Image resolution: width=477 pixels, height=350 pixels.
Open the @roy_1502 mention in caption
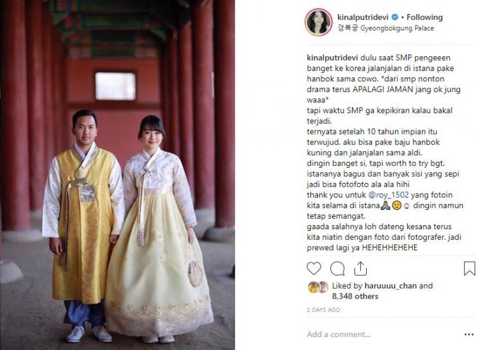coord(389,195)
